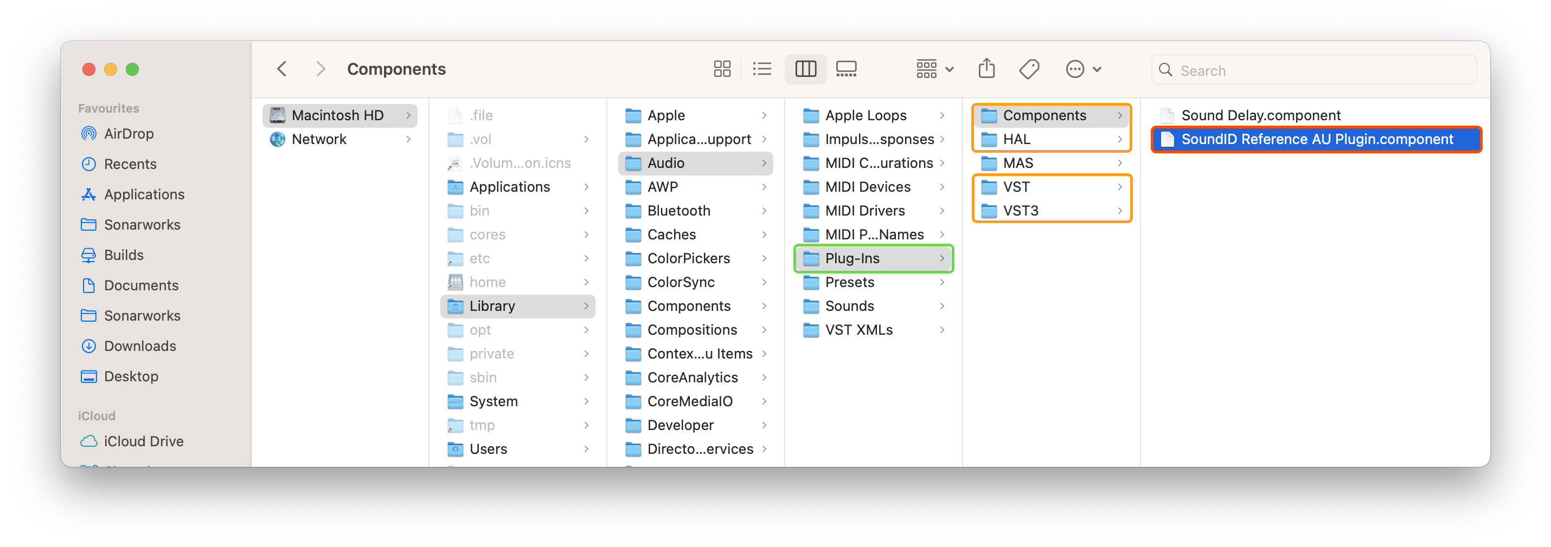Click the Share icon

pos(986,69)
